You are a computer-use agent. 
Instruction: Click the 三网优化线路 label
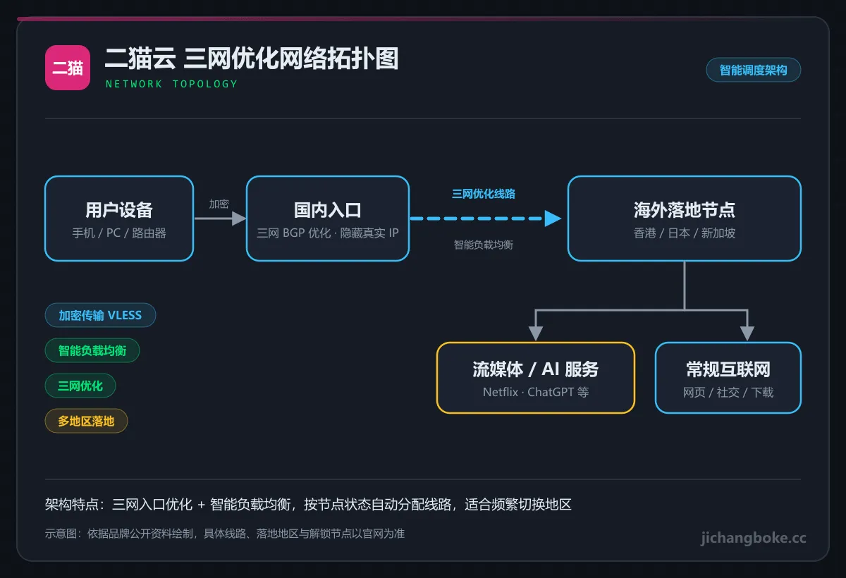484,193
